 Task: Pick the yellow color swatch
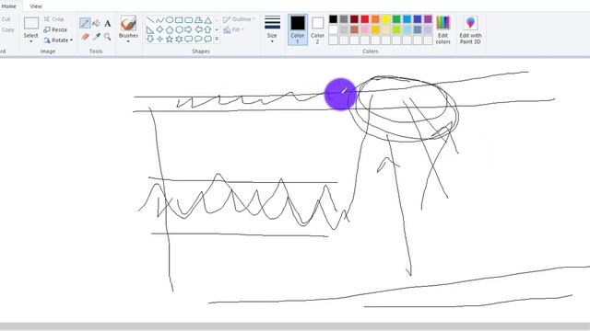(386, 19)
